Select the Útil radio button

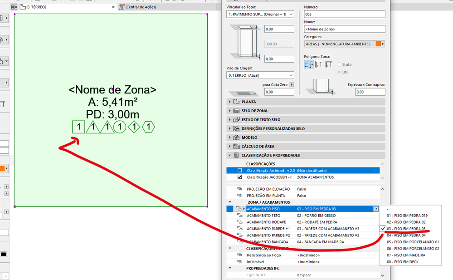pyautogui.click(x=339, y=72)
